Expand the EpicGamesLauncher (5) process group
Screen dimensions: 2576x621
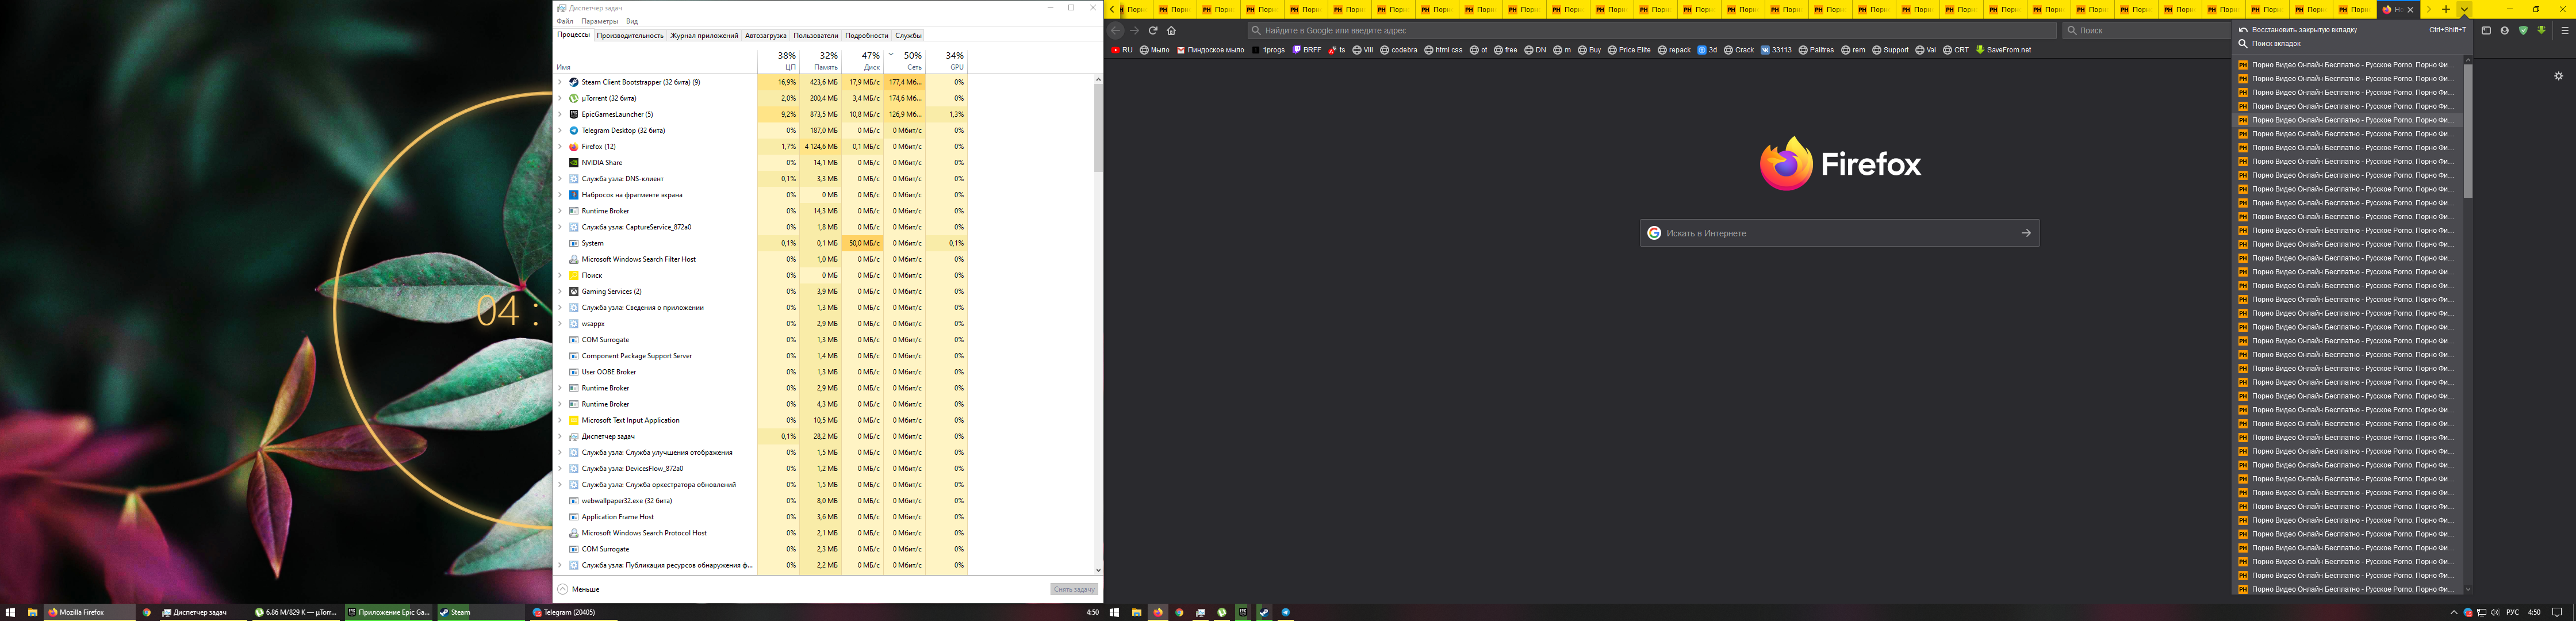(560, 114)
